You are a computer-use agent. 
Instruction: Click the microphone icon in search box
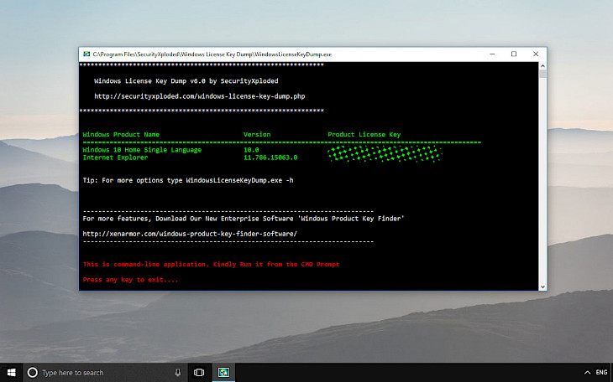[178, 373]
